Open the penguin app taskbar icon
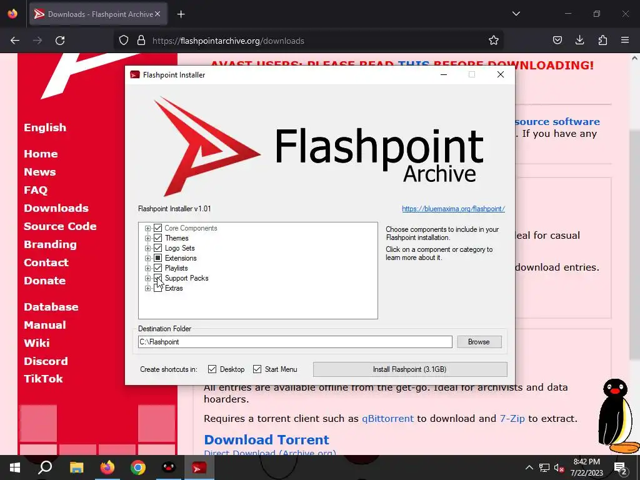 pos(169,467)
